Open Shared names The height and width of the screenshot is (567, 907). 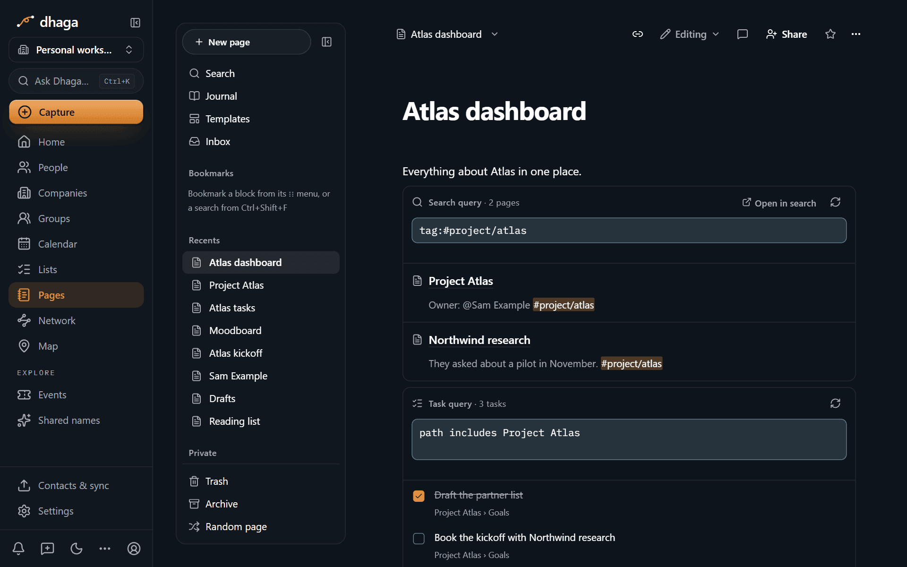[x=76, y=420]
